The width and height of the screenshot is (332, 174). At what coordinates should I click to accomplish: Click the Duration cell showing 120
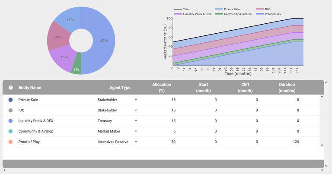[x=294, y=142]
